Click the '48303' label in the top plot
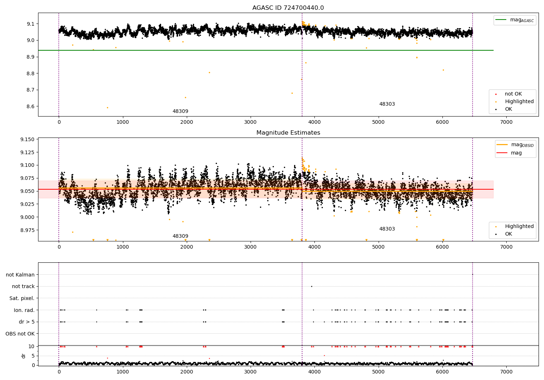 click(387, 104)
